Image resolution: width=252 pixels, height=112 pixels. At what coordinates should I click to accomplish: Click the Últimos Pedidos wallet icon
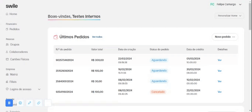56,37
